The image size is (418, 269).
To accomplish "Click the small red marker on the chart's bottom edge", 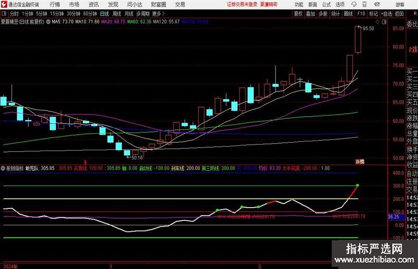I will (85, 162).
